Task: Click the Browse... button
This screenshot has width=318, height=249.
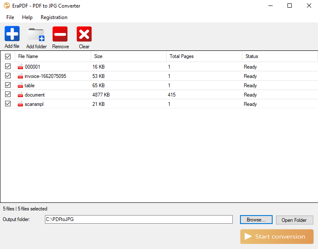Action: click(256, 220)
